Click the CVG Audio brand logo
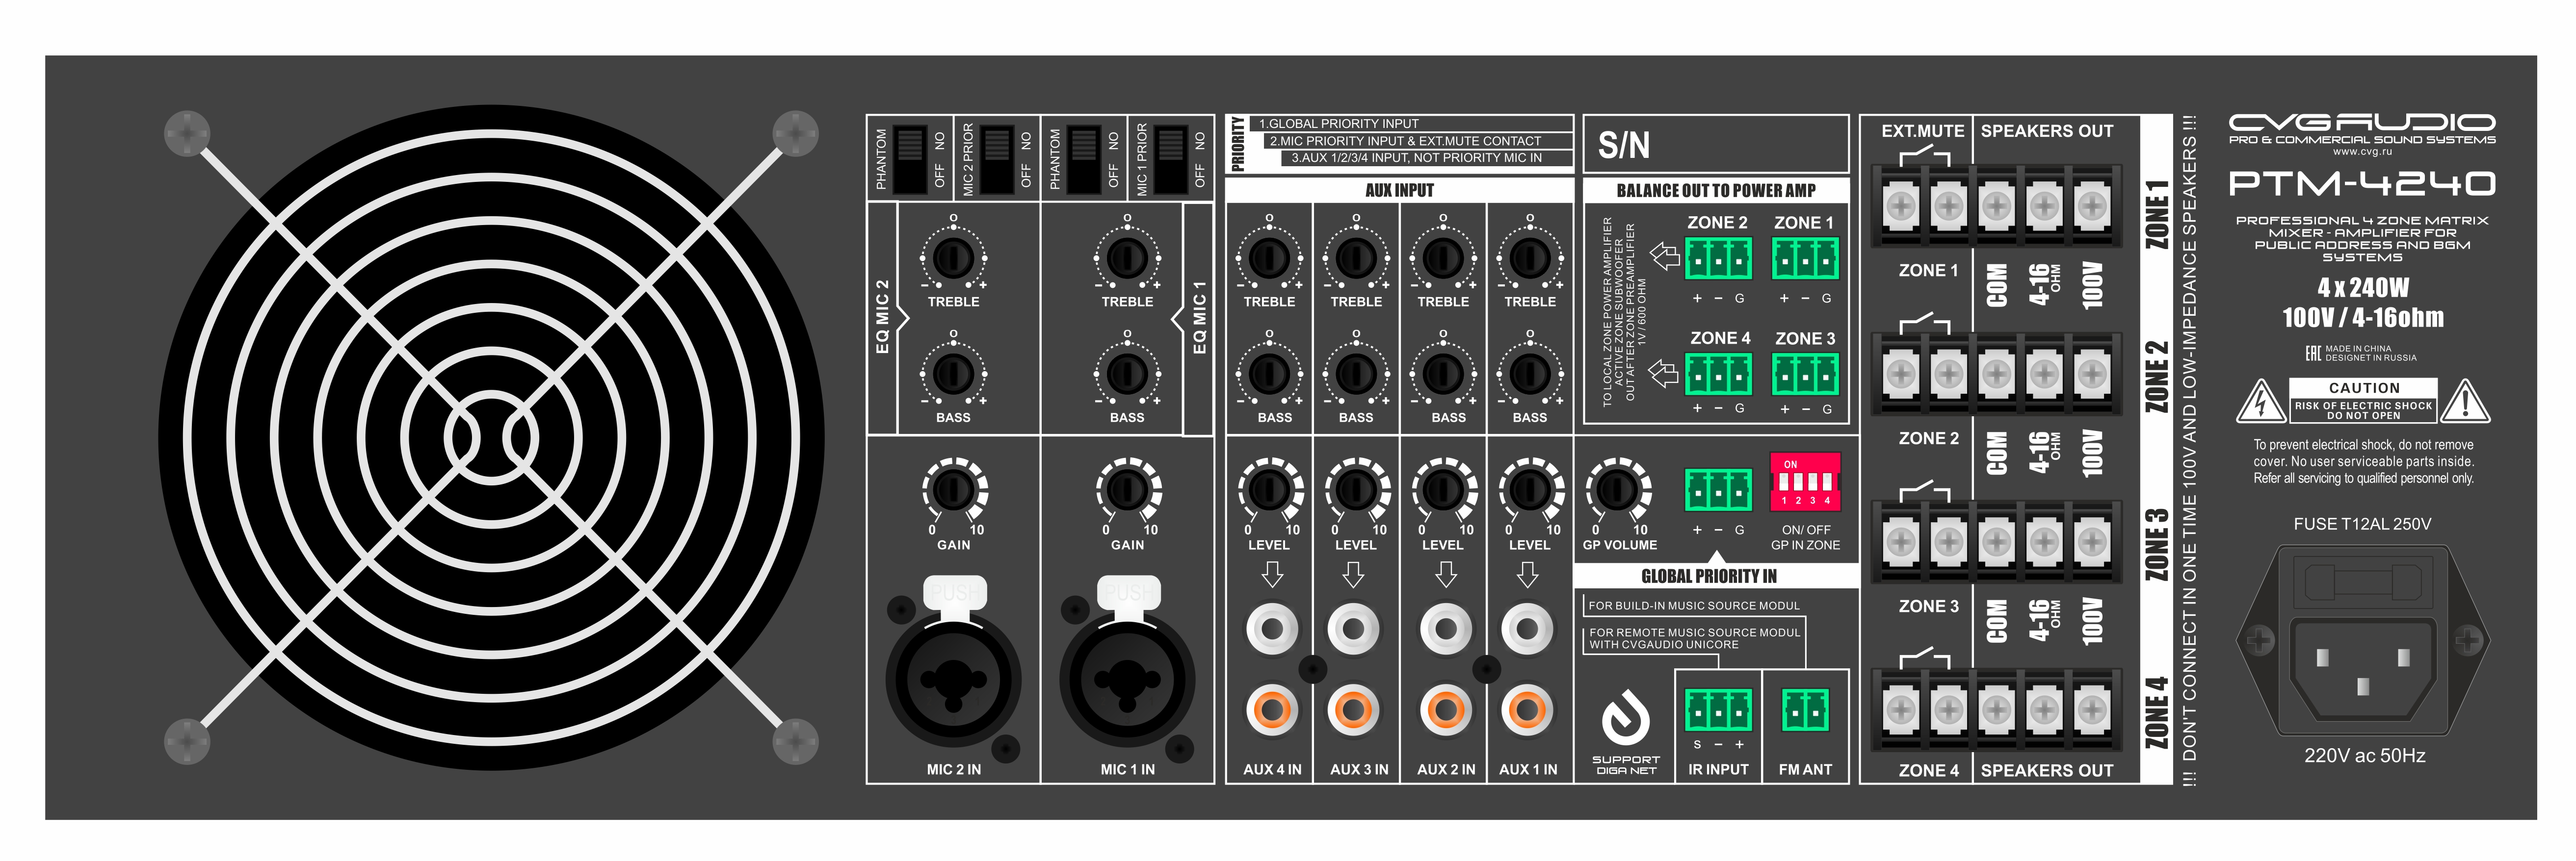 2362,123
